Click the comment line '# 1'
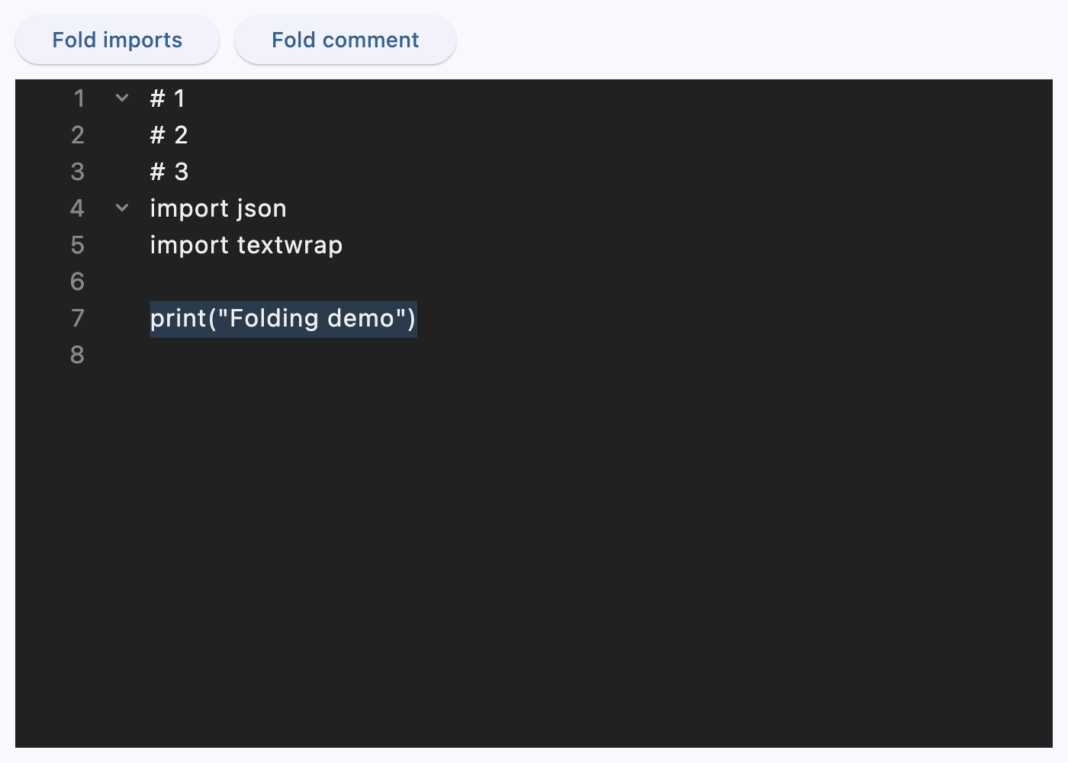1068x763 pixels. [169, 98]
